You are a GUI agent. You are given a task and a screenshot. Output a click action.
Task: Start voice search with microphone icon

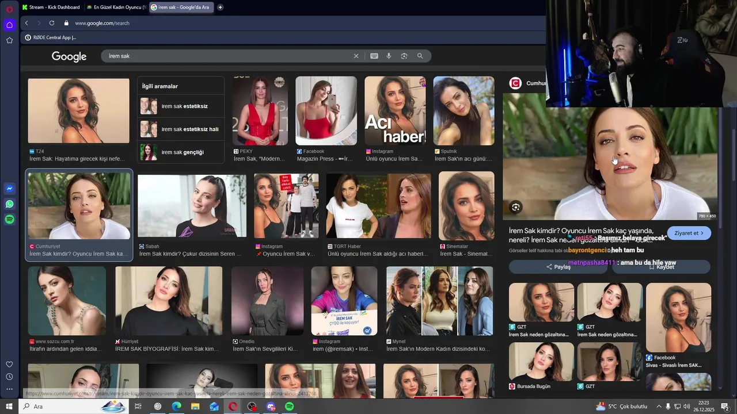[x=389, y=56]
